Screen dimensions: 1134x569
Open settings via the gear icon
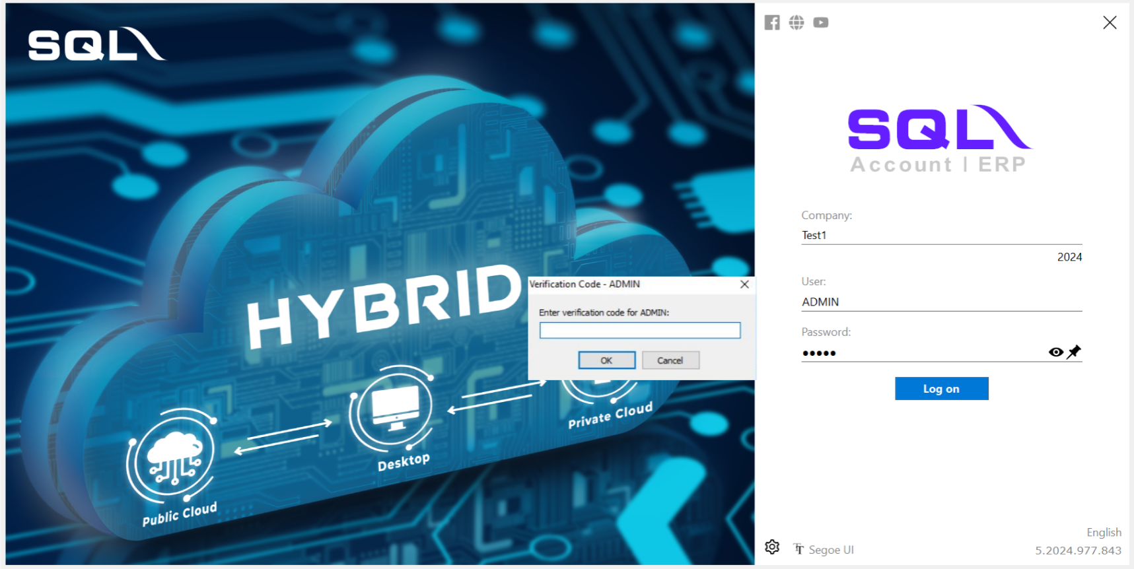(x=772, y=547)
